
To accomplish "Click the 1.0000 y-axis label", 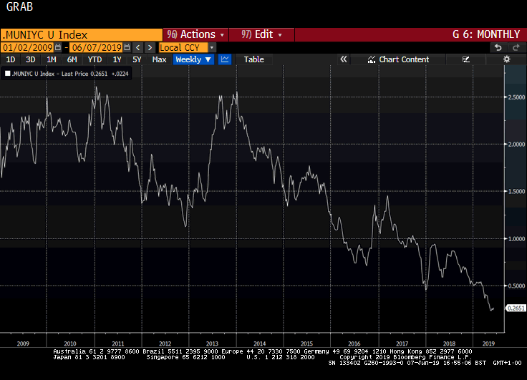I will coord(516,238).
